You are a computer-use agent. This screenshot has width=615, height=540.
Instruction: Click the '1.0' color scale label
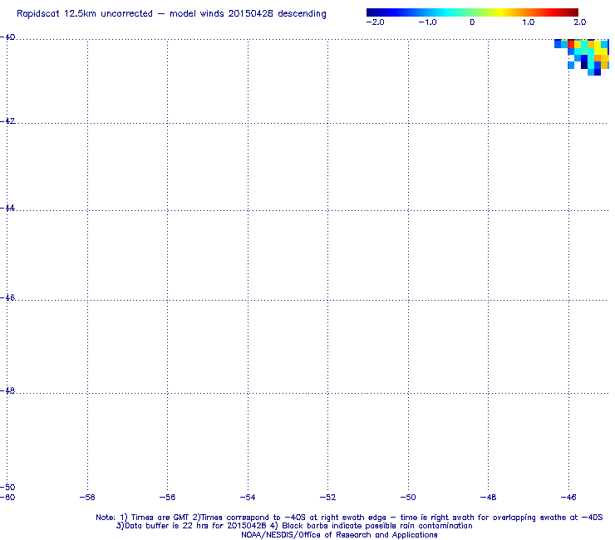click(529, 22)
